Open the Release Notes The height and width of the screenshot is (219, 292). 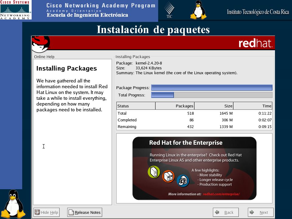[85, 212]
